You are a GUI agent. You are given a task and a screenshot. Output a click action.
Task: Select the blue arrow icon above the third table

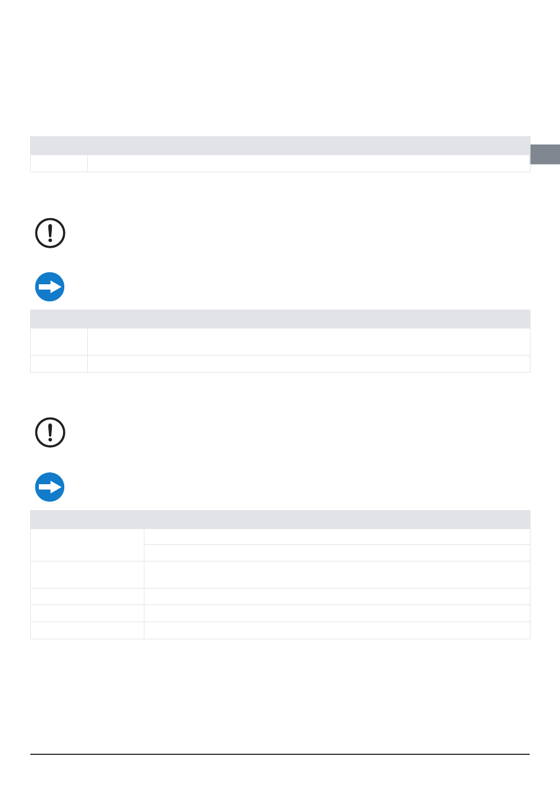point(50,487)
